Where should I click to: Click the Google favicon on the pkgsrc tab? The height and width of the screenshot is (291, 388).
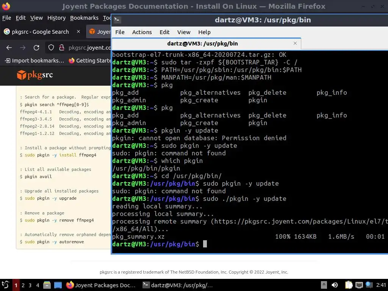pos(7,32)
